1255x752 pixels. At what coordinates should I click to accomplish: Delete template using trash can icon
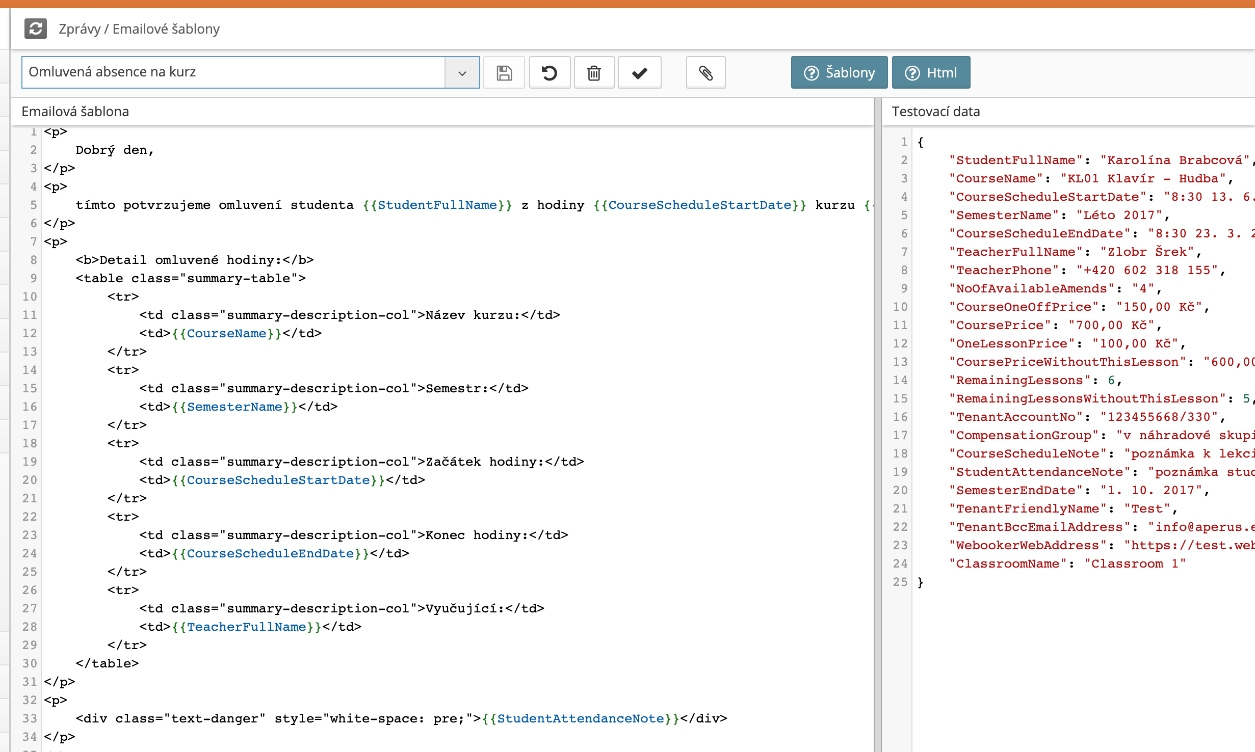(594, 73)
